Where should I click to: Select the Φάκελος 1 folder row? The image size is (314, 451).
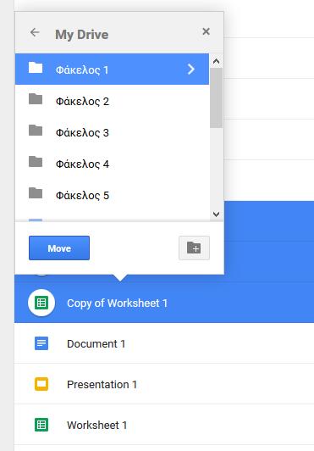[112, 69]
